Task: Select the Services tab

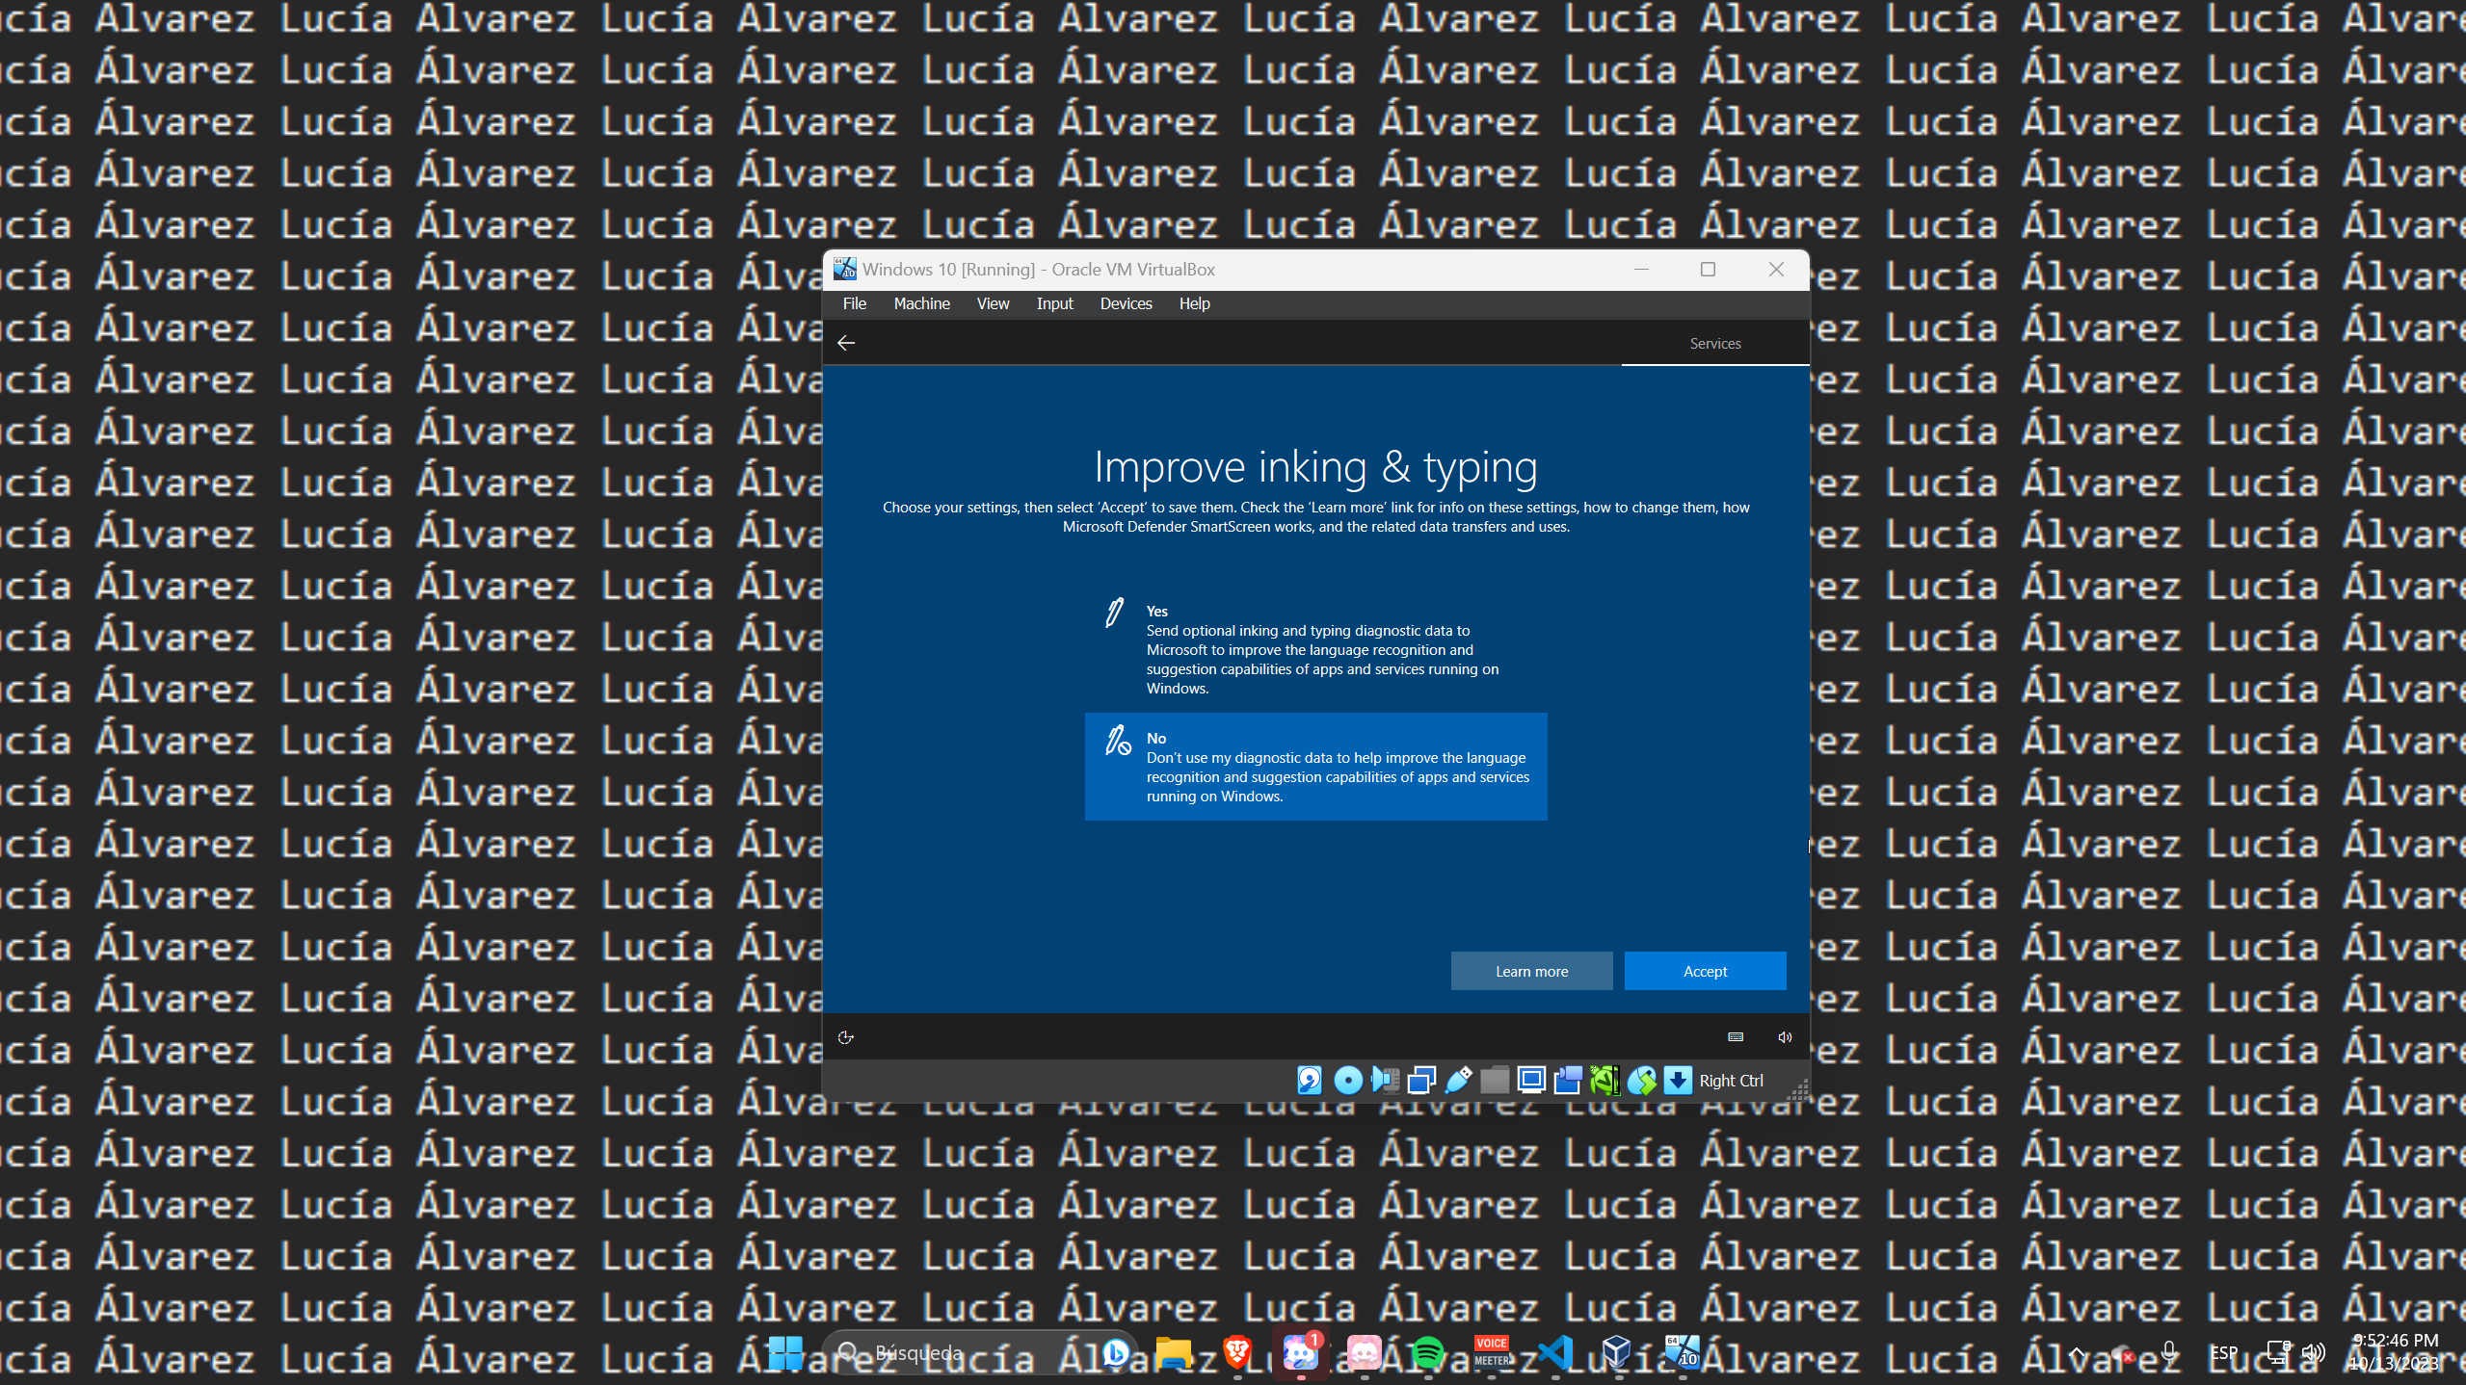Action: [1714, 343]
